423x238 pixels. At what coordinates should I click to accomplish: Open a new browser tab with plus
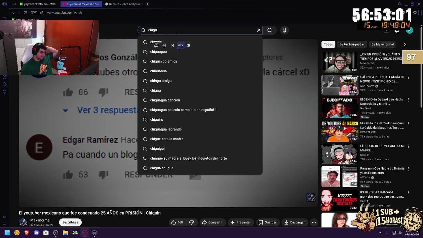(147, 4)
